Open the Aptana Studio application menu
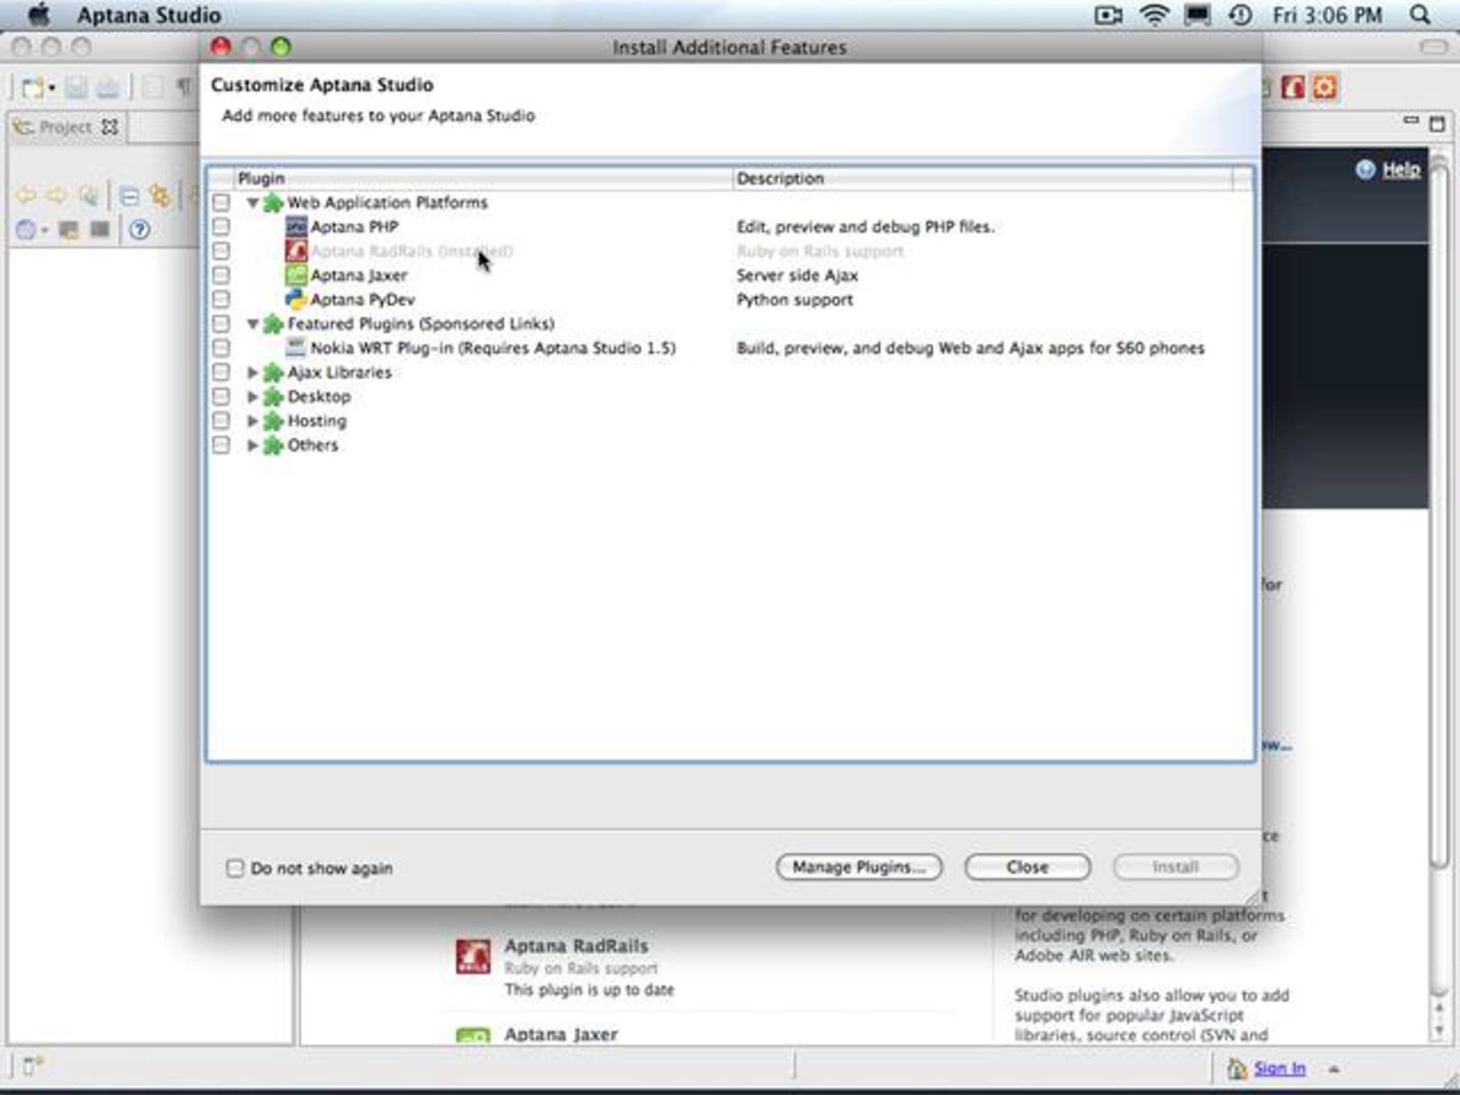 [x=149, y=15]
